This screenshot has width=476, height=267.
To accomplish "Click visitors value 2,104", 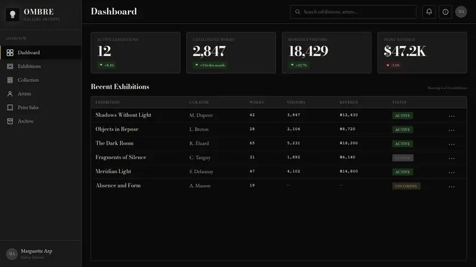I will [293, 129].
